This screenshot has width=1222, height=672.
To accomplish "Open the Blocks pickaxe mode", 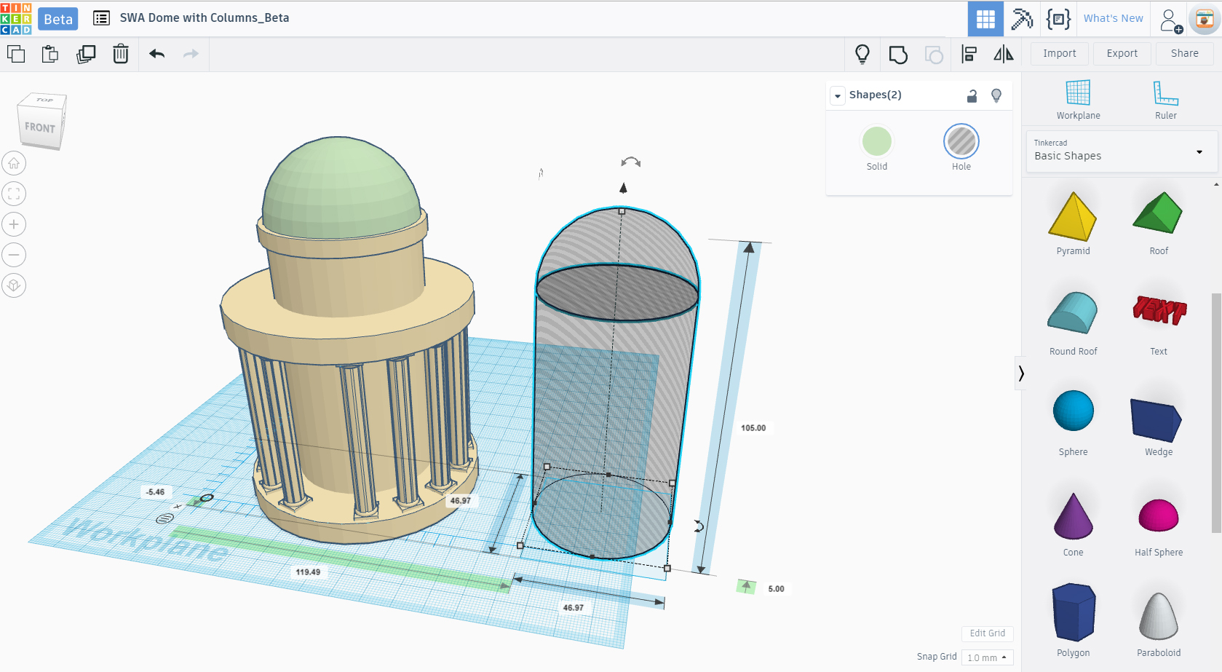I will click(1022, 19).
